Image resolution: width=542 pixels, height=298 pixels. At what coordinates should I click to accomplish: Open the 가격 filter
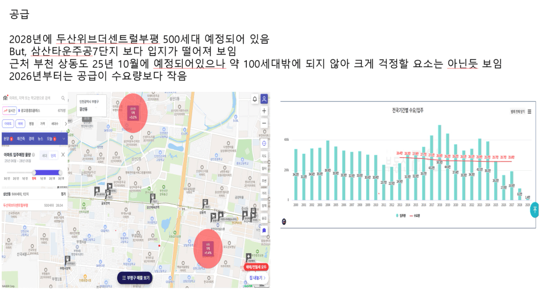tap(43, 124)
